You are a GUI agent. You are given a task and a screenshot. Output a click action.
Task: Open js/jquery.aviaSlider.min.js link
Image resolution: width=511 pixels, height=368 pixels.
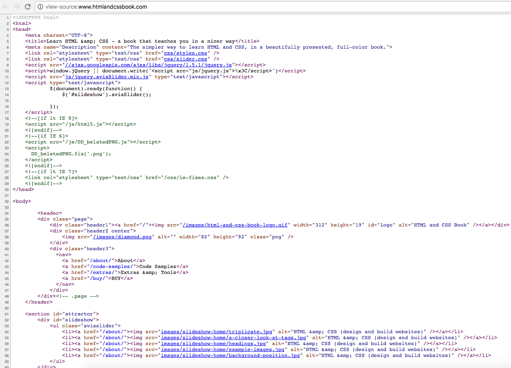click(107, 77)
